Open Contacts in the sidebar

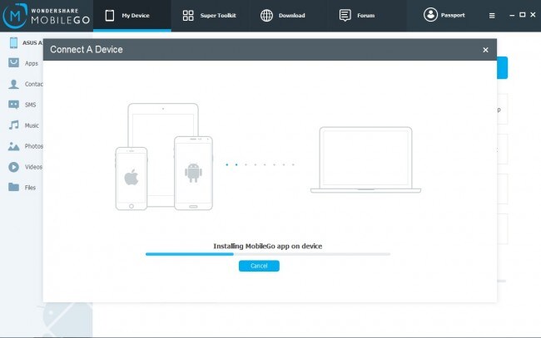25,84
